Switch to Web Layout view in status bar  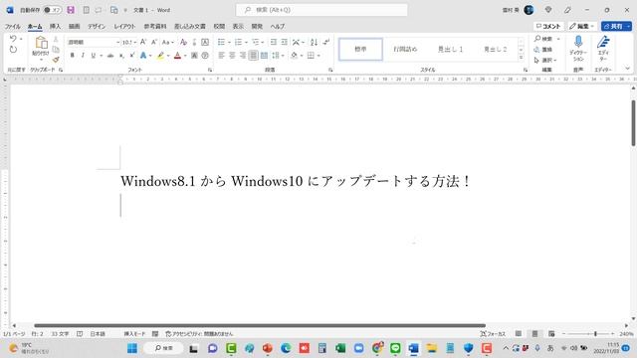click(551, 334)
